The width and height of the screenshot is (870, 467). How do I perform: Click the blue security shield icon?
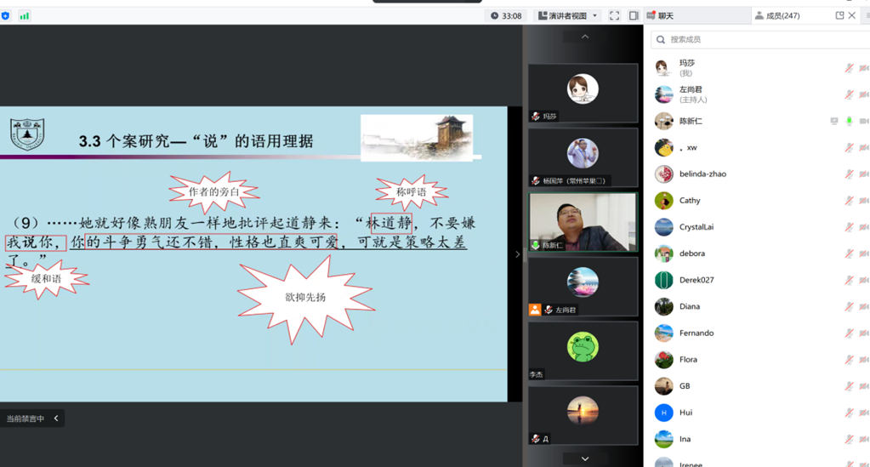[6, 15]
